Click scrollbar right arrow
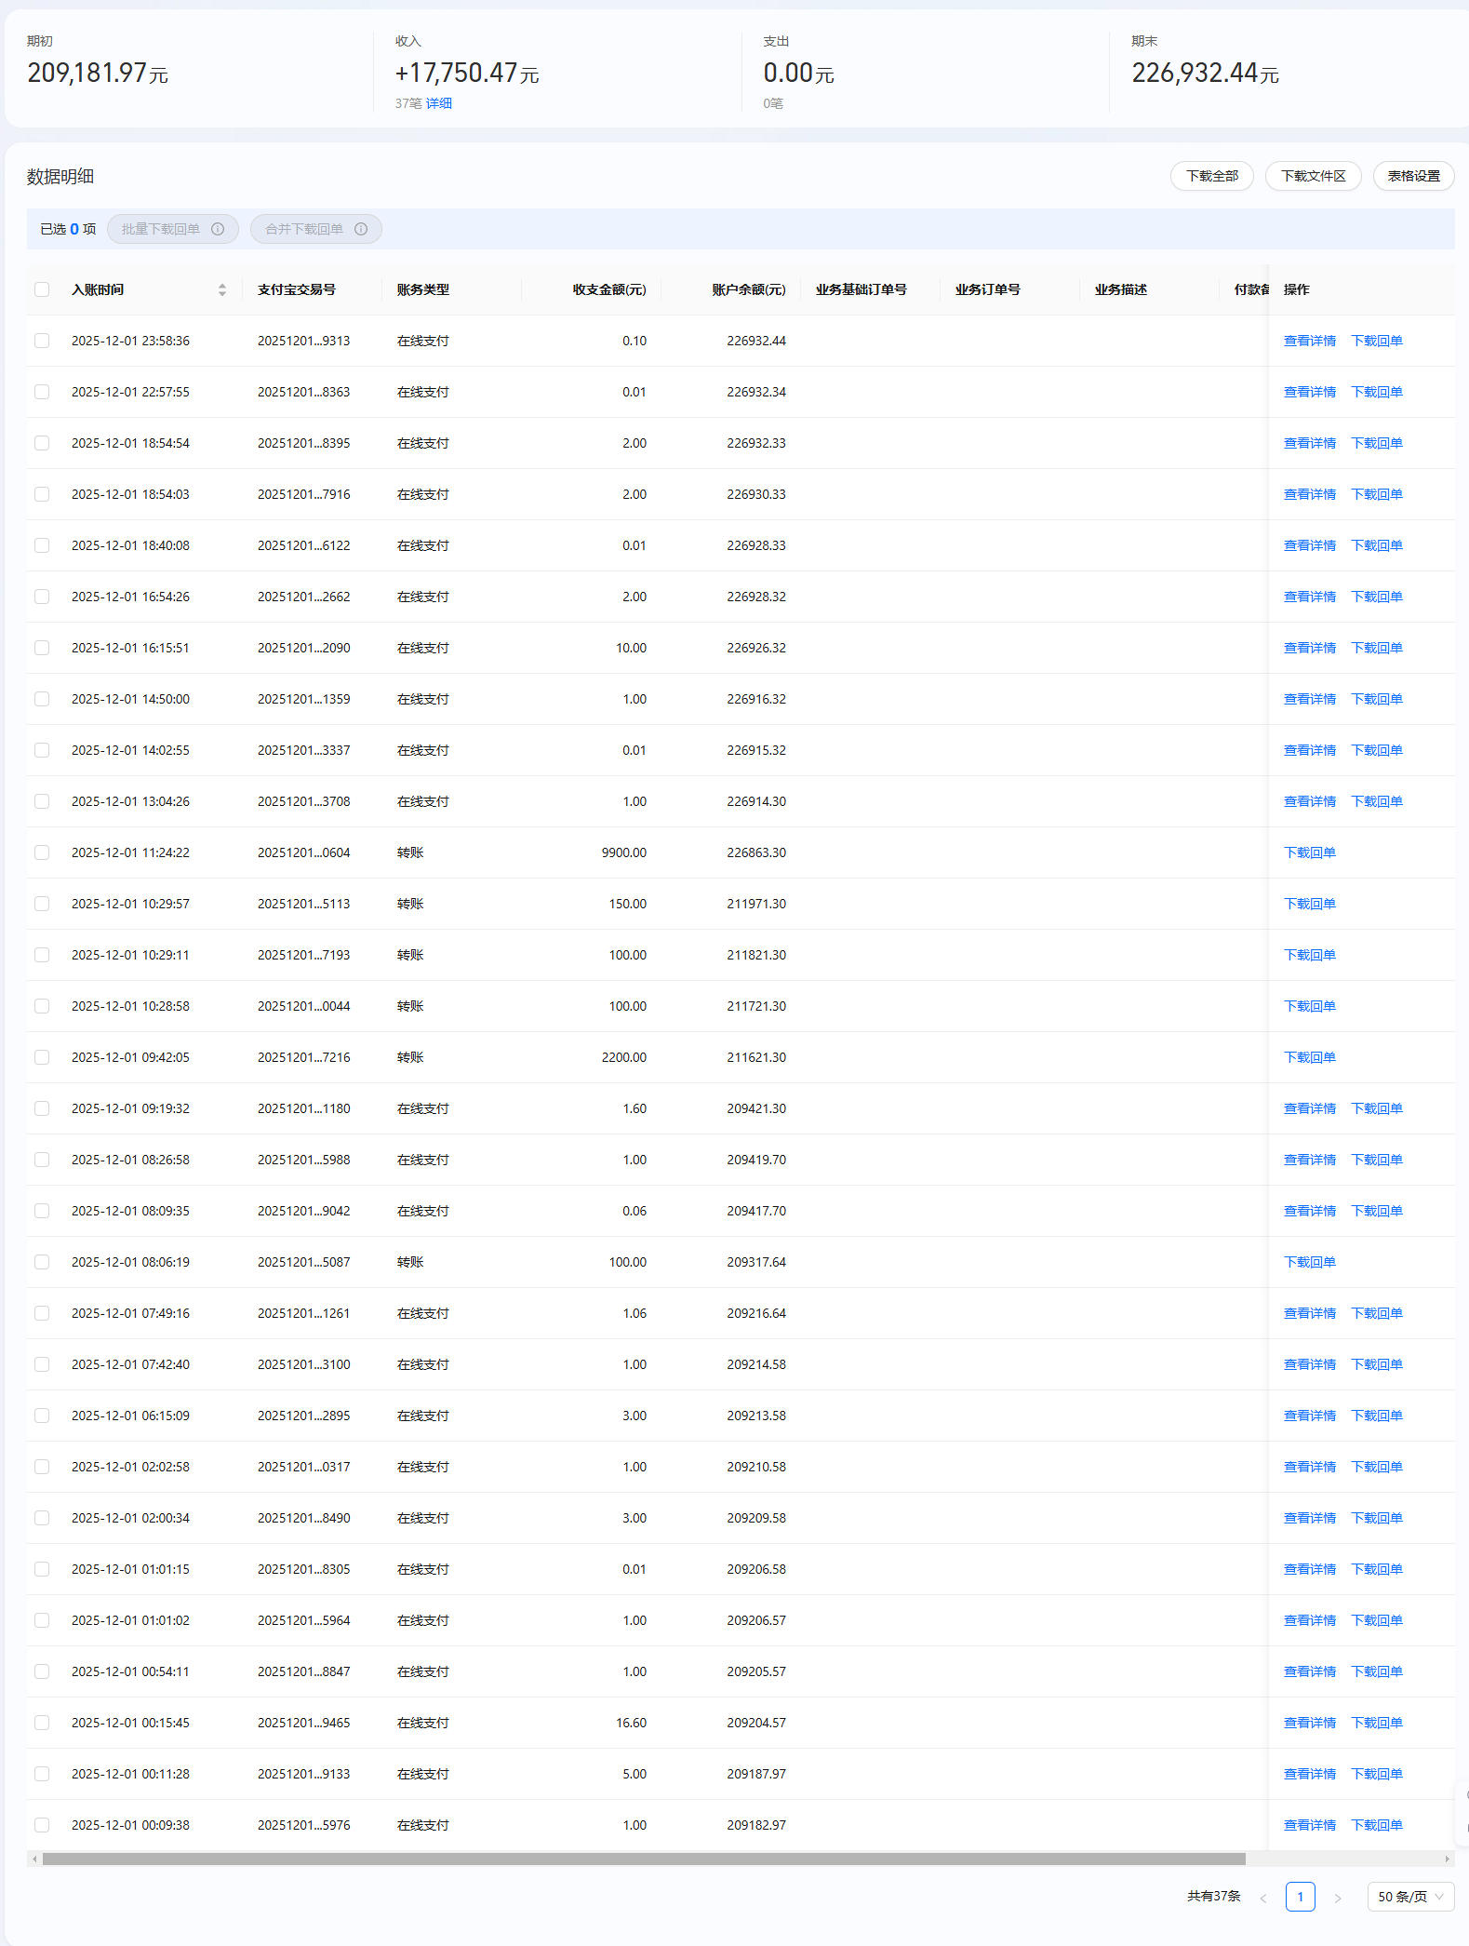This screenshot has height=1946, width=1469. click(x=1447, y=1859)
